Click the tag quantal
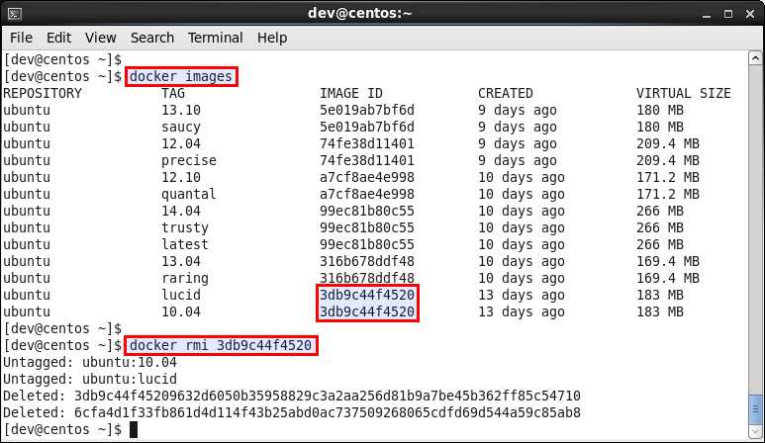Screen dimensions: 765x443 [189, 195]
